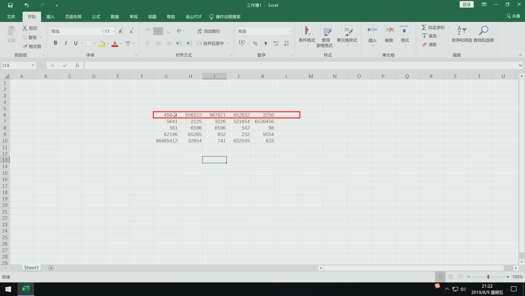Switch to the Data (数据) tab
This screenshot has width=525, height=296.
pos(115,17)
